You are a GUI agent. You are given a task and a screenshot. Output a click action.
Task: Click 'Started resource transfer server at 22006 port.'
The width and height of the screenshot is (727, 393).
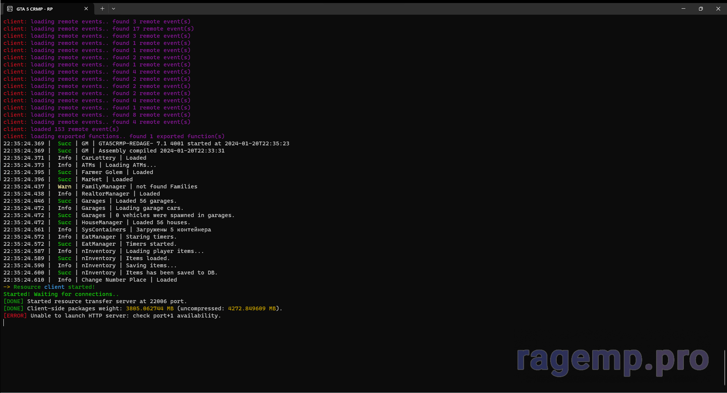click(x=107, y=301)
